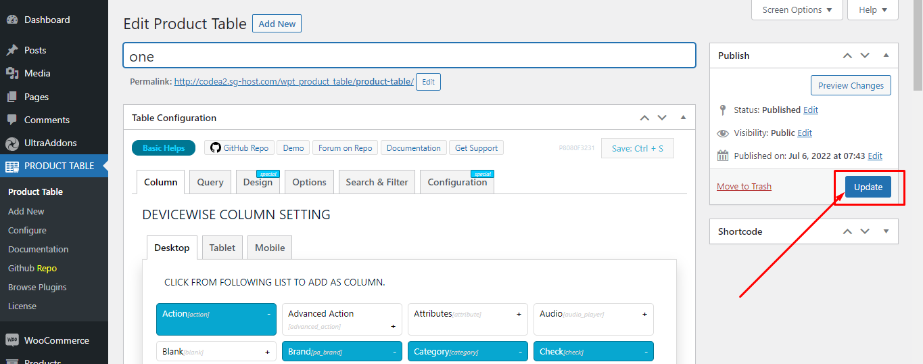Click the Update button
923x364 pixels.
tap(868, 187)
